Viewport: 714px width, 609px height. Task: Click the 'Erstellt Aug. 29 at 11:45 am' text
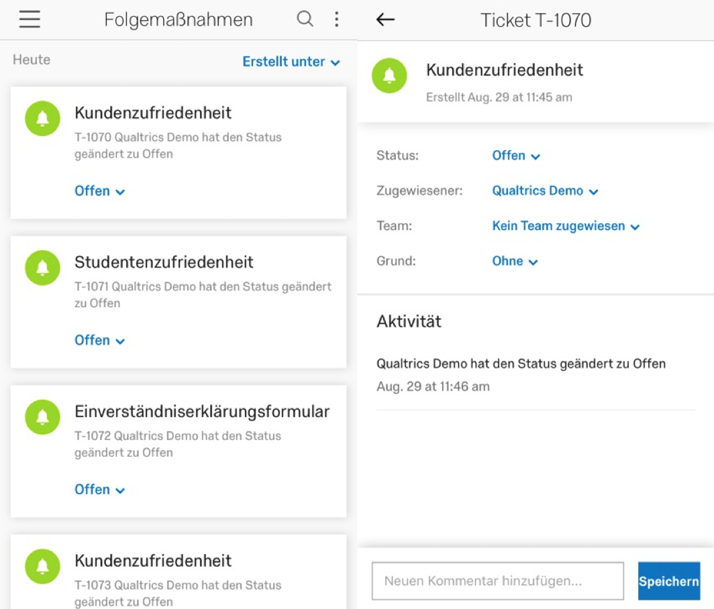click(x=499, y=97)
